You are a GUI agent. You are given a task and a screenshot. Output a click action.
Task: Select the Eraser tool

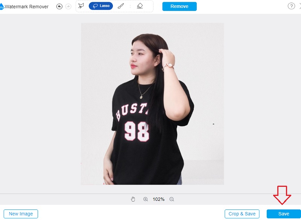coord(140,6)
